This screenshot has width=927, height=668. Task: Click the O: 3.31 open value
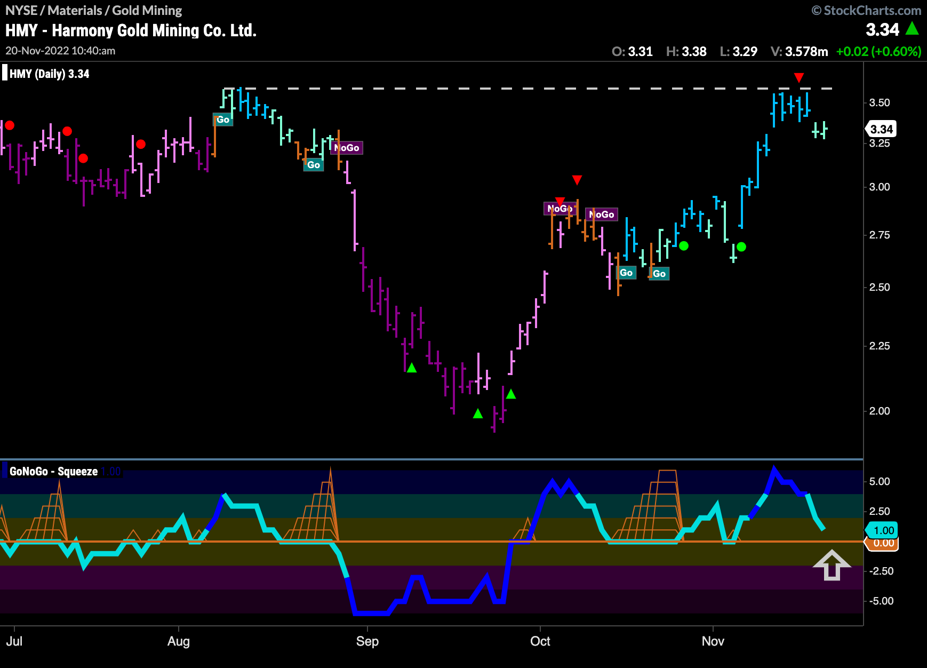pos(632,52)
